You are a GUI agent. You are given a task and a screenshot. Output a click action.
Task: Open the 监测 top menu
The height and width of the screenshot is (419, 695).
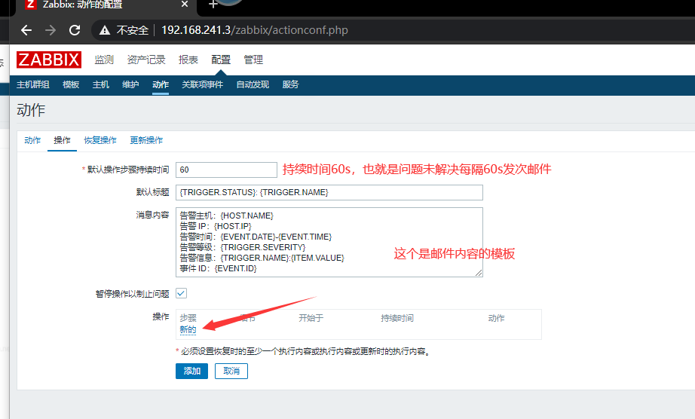coord(104,60)
